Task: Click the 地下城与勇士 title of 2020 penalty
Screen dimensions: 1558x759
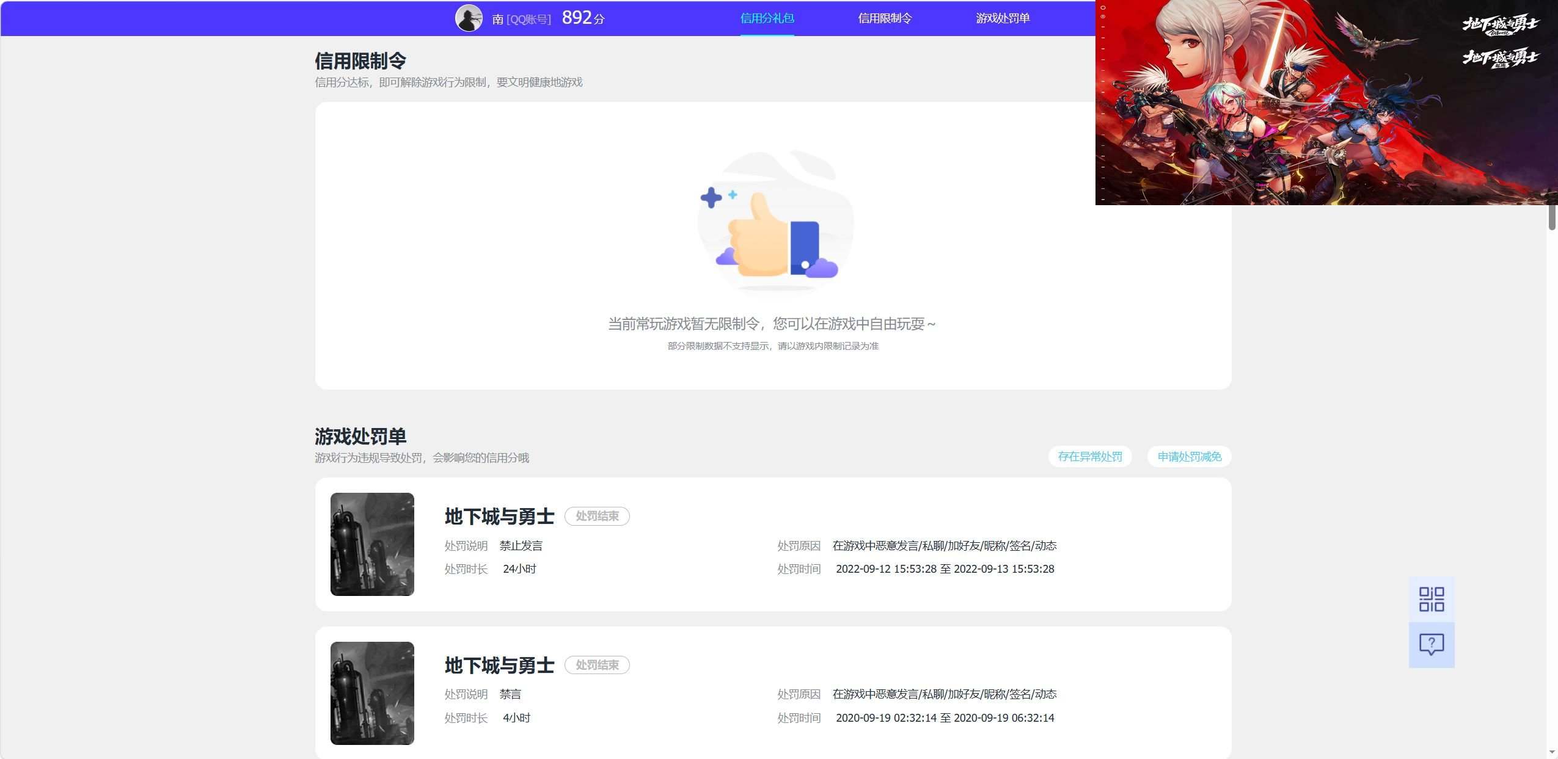Action: tap(499, 666)
